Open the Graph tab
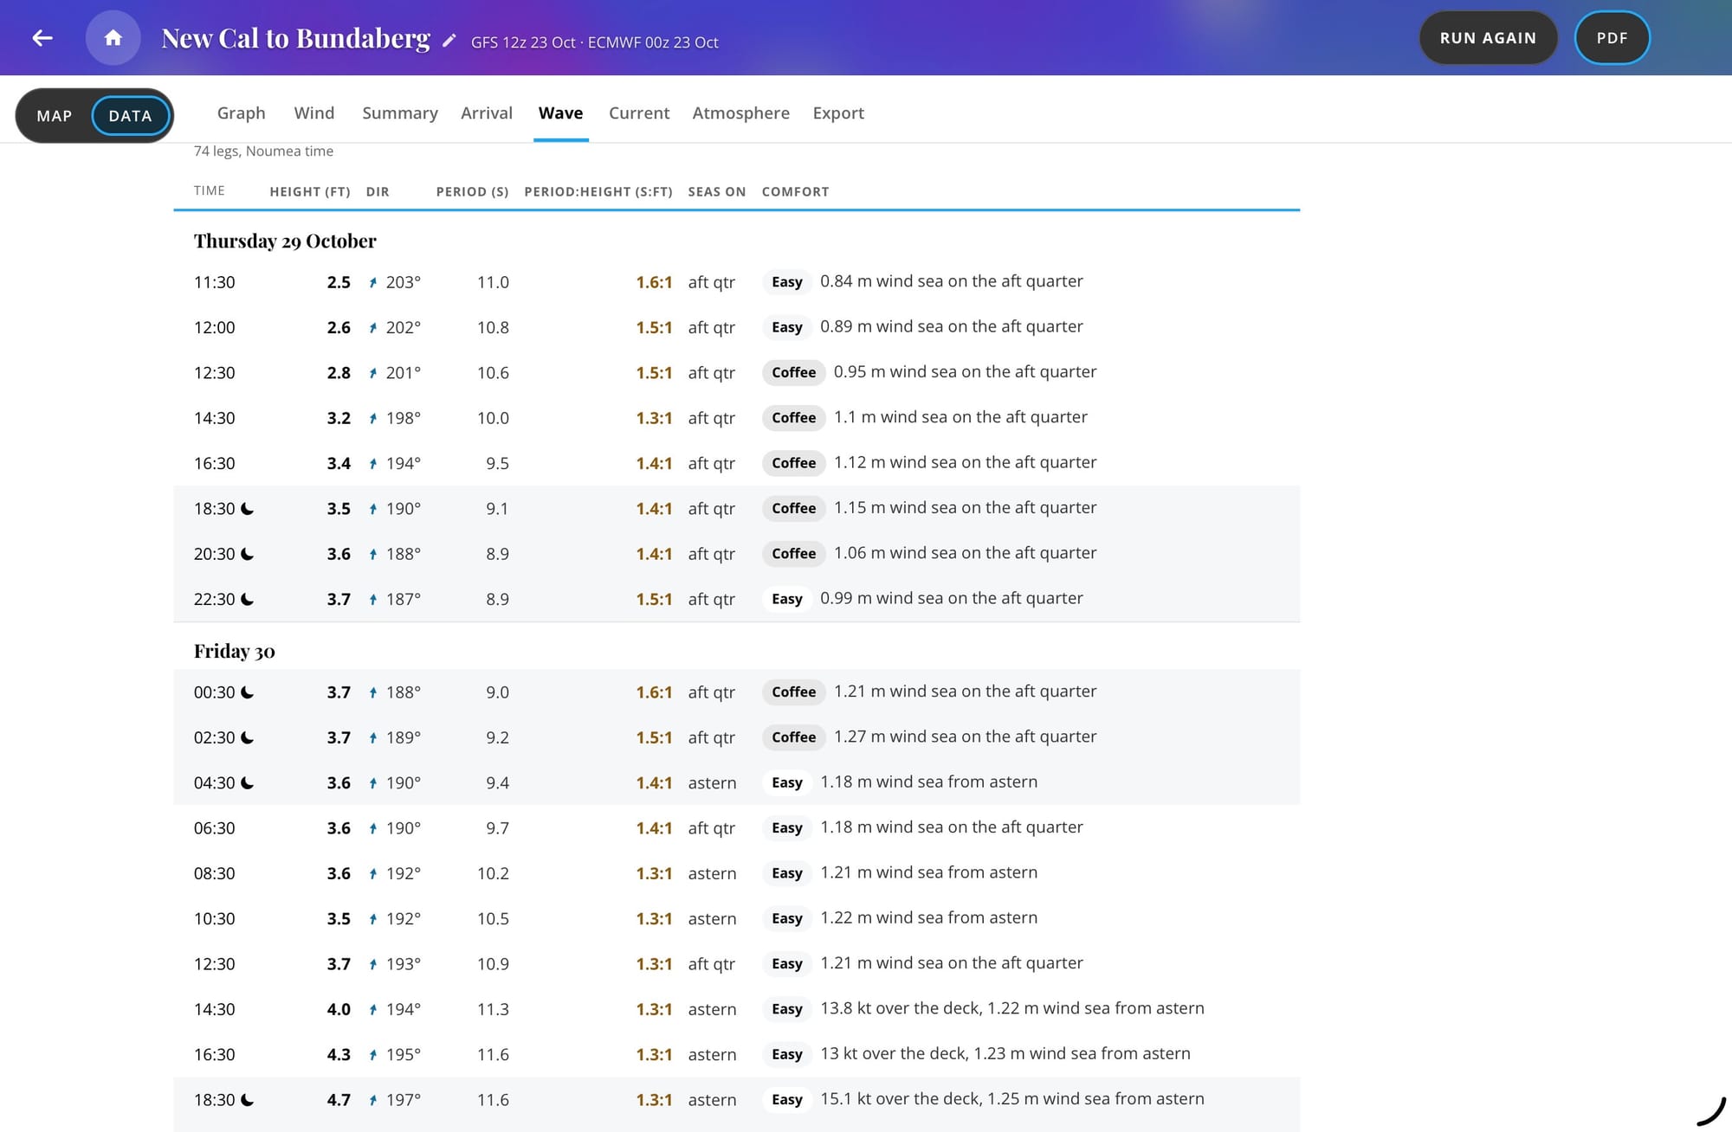Image resolution: width=1732 pixels, height=1132 pixels. (x=241, y=113)
